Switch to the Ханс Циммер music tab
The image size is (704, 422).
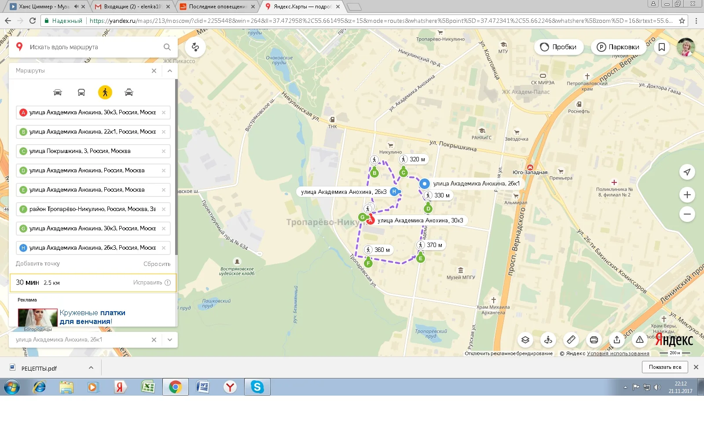pyautogui.click(x=43, y=7)
